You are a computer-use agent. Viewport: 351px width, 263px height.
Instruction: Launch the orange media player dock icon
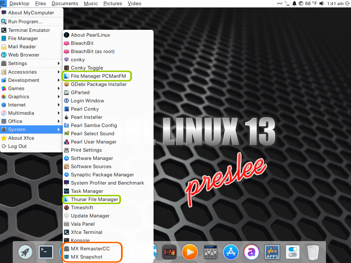190,253
